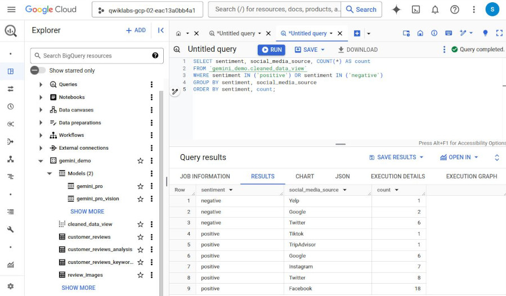The width and height of the screenshot is (506, 296).
Task: Select the first *Untitled query tab
Action: (x=236, y=33)
